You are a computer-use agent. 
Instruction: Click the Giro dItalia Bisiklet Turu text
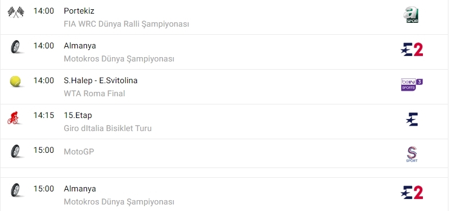(108, 128)
